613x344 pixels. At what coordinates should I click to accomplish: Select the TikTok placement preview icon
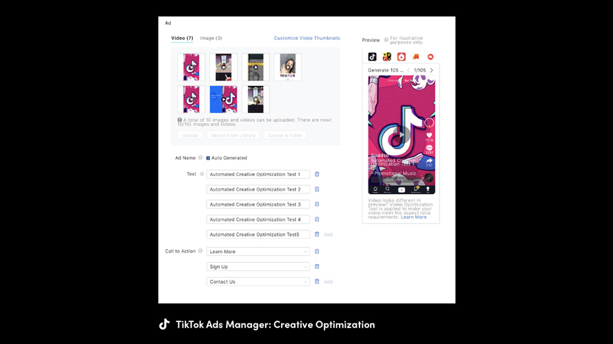(372, 56)
